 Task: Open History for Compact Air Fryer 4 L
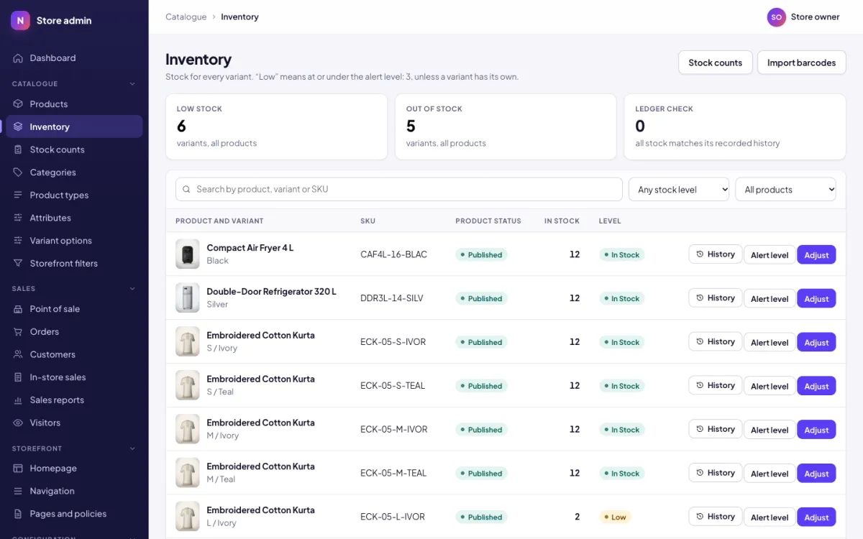715,254
